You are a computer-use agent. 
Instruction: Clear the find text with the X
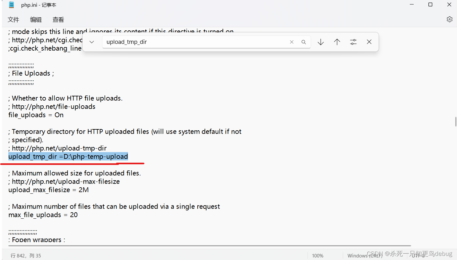click(x=292, y=42)
